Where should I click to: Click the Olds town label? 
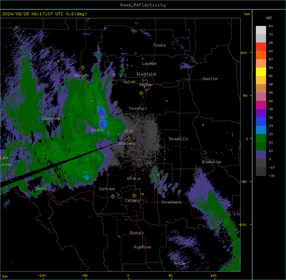click(129, 131)
